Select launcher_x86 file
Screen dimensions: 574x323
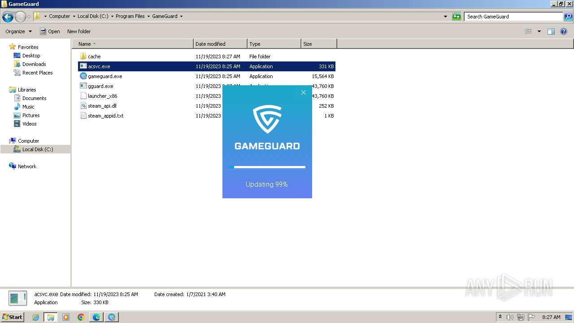point(102,96)
